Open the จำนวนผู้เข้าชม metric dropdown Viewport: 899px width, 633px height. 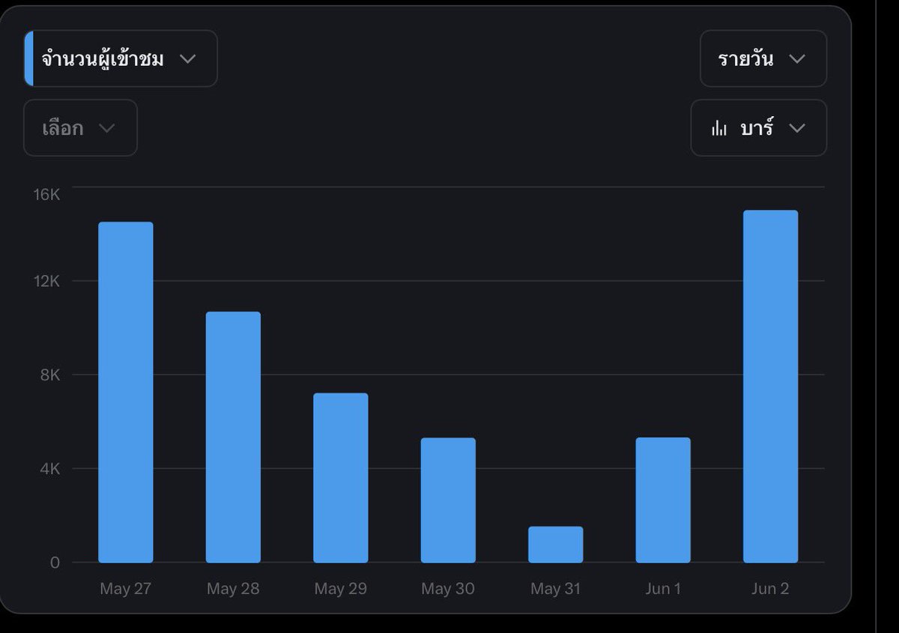(x=121, y=58)
